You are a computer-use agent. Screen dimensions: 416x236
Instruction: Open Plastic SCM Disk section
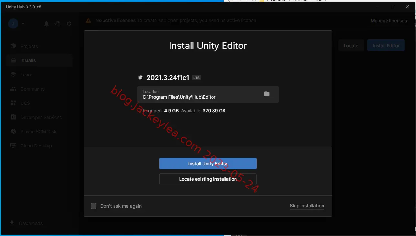[39, 132]
